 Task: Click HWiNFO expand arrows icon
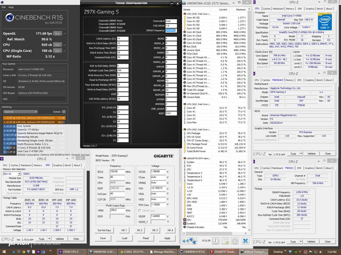(186, 241)
